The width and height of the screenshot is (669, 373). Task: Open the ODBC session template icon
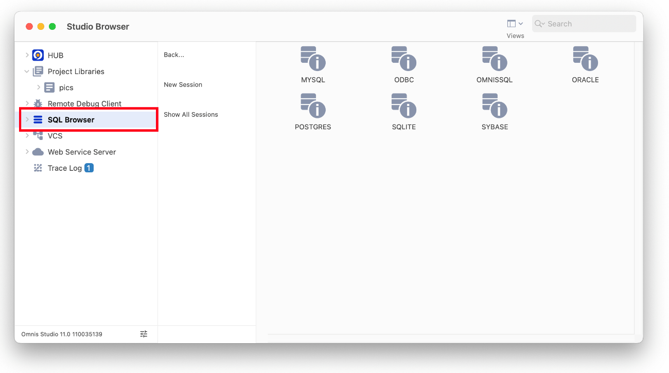[x=403, y=58]
